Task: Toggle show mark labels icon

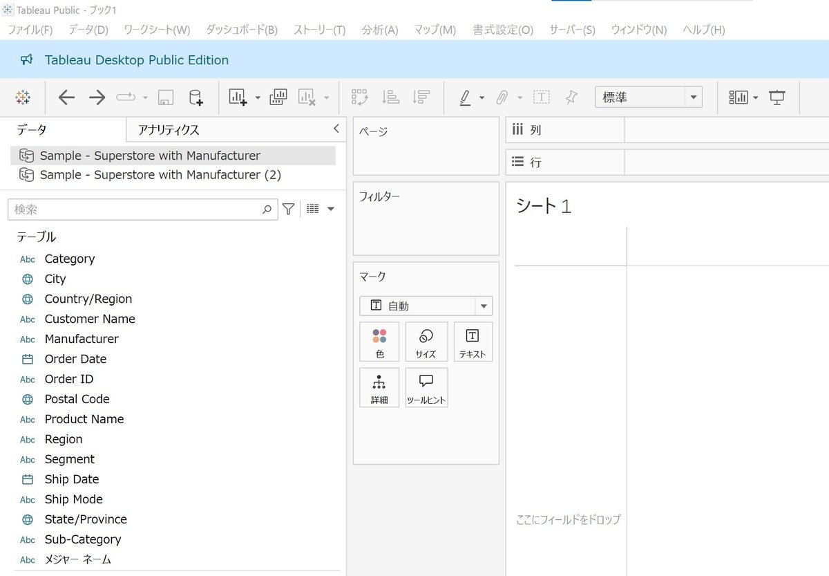Action: (542, 97)
